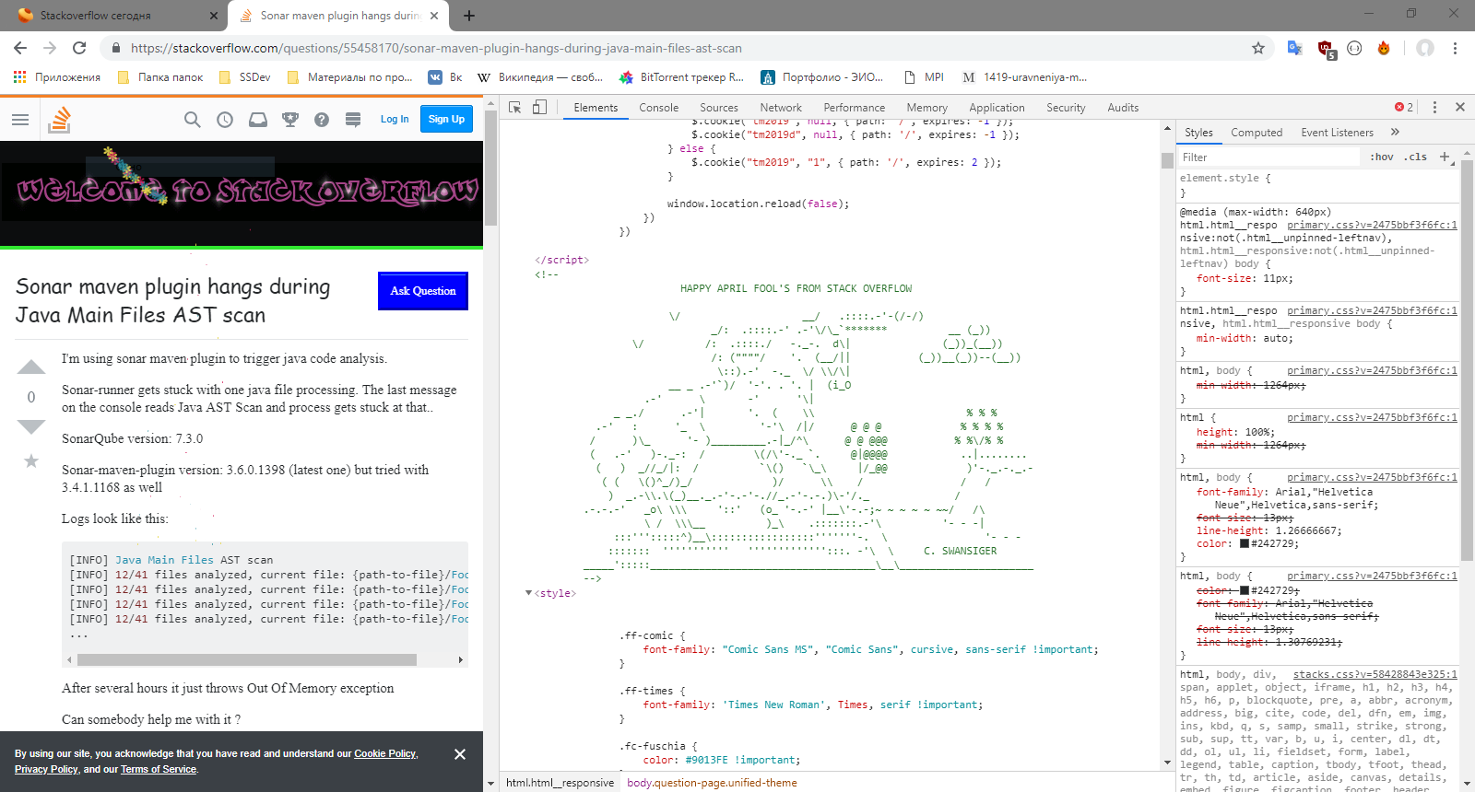This screenshot has height=792, width=1475.
Task: Open the Stack Exchange sites switcher icon
Action: [x=353, y=120]
